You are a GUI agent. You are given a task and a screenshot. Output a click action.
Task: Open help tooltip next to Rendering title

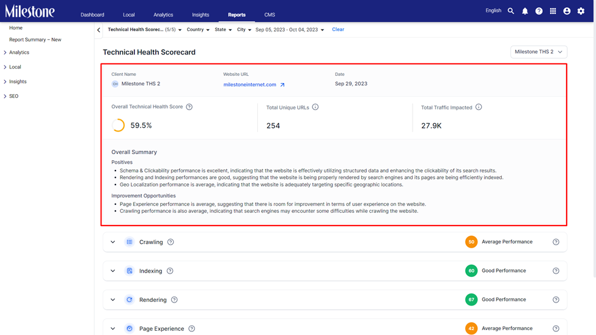click(x=174, y=300)
